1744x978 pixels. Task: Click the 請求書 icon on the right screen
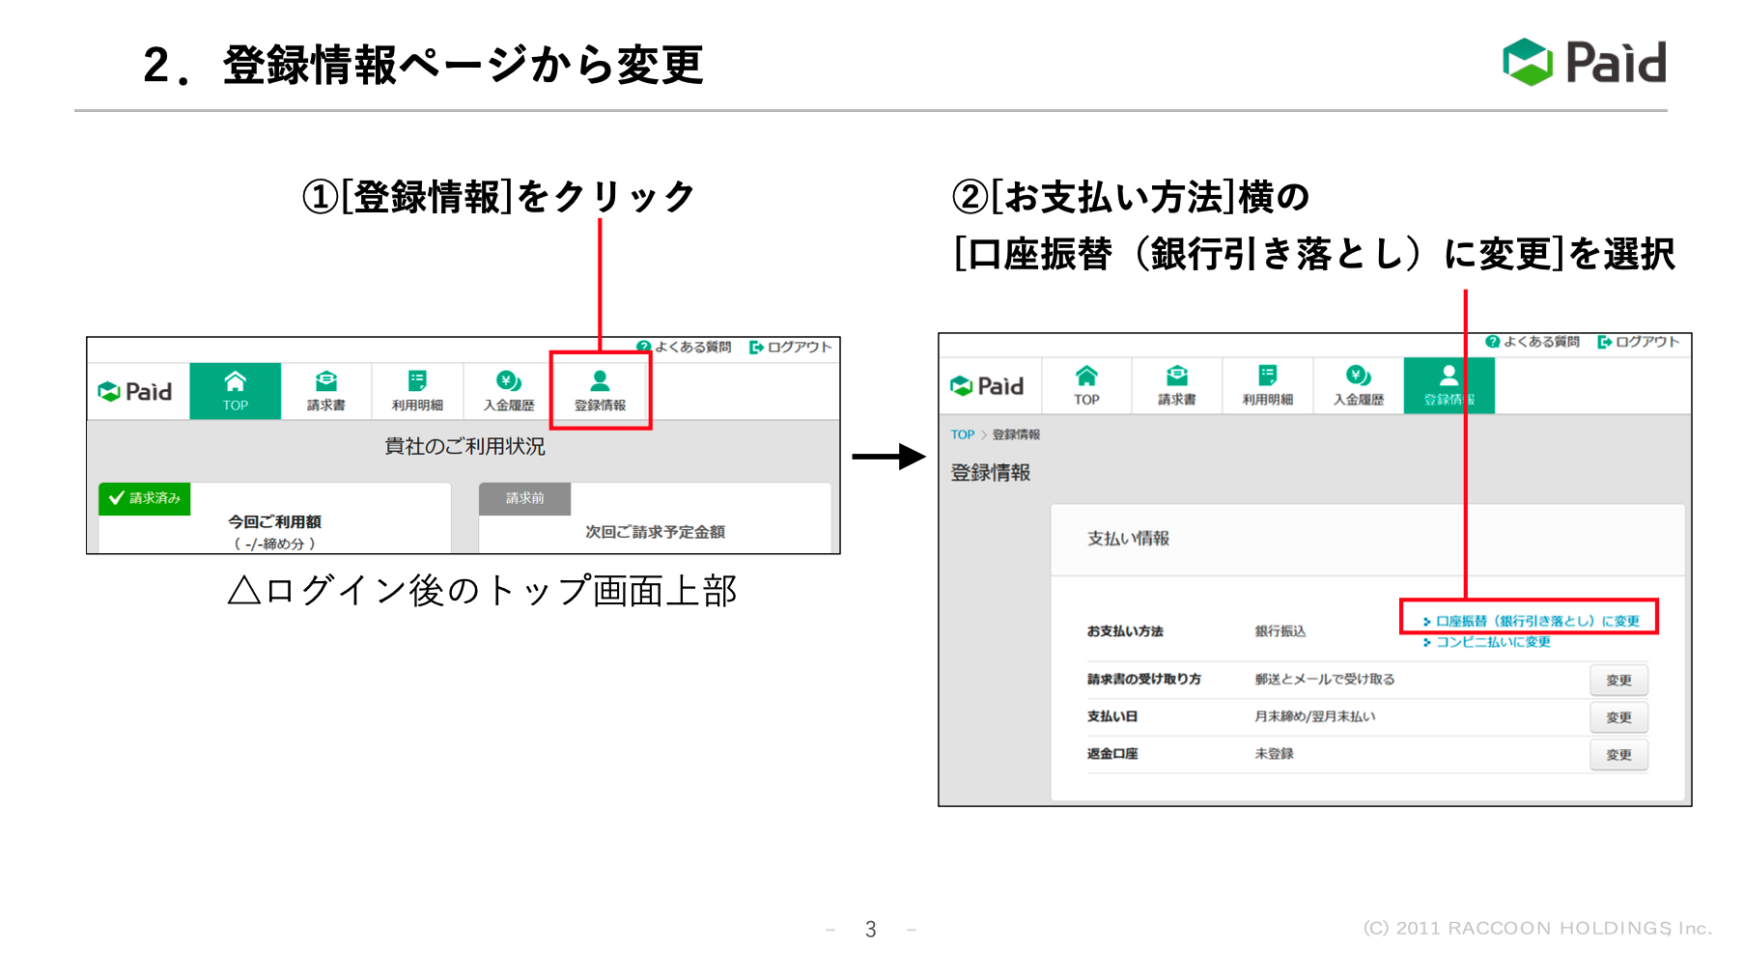(1177, 377)
